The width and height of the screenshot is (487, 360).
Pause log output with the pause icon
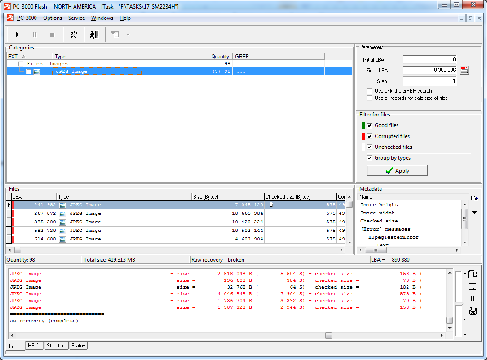(472, 298)
